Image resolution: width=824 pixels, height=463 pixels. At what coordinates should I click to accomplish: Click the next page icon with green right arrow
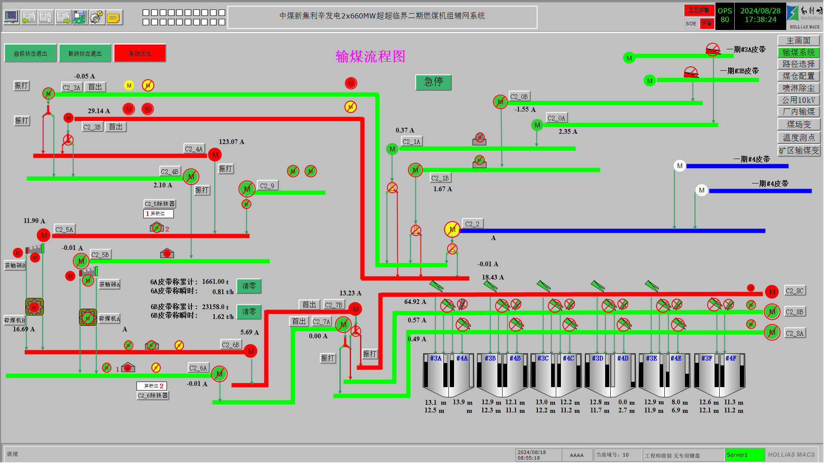(x=63, y=17)
